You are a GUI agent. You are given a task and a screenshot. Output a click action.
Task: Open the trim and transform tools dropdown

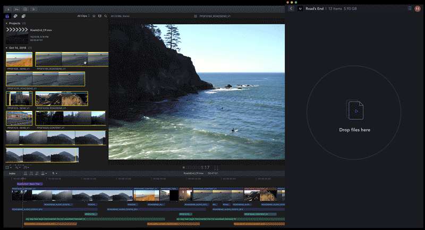18,167
